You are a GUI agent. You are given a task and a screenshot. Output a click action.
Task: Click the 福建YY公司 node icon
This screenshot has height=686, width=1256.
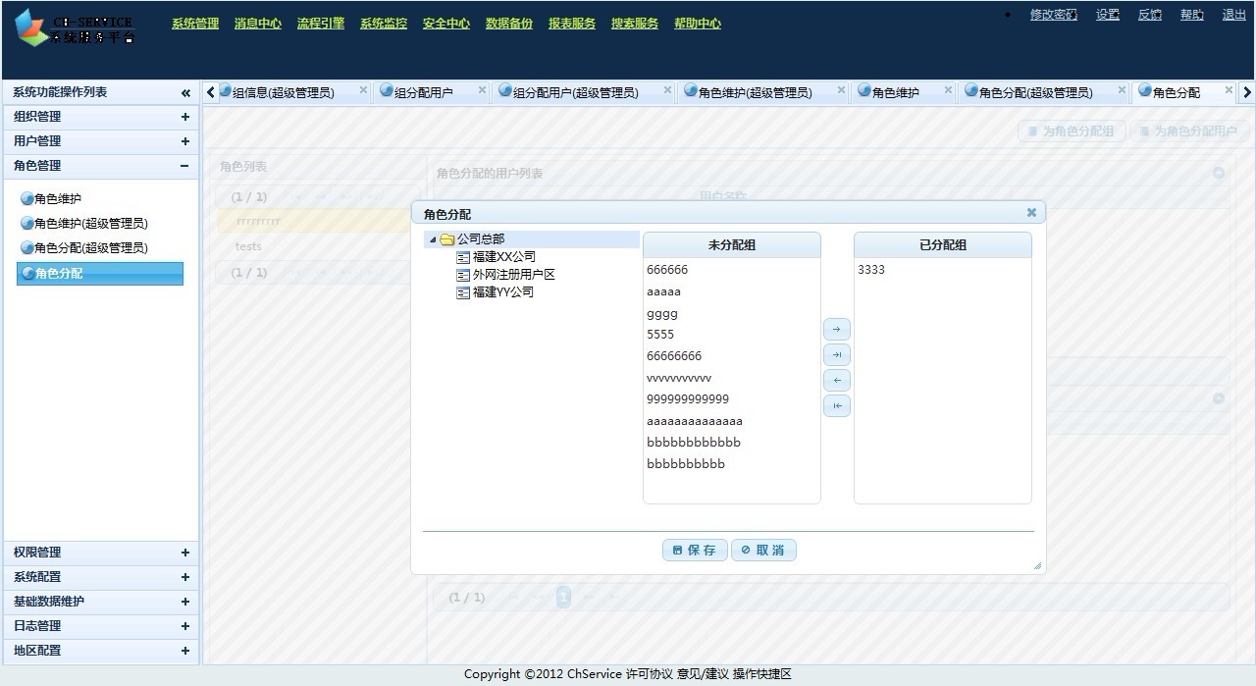pyautogui.click(x=463, y=292)
